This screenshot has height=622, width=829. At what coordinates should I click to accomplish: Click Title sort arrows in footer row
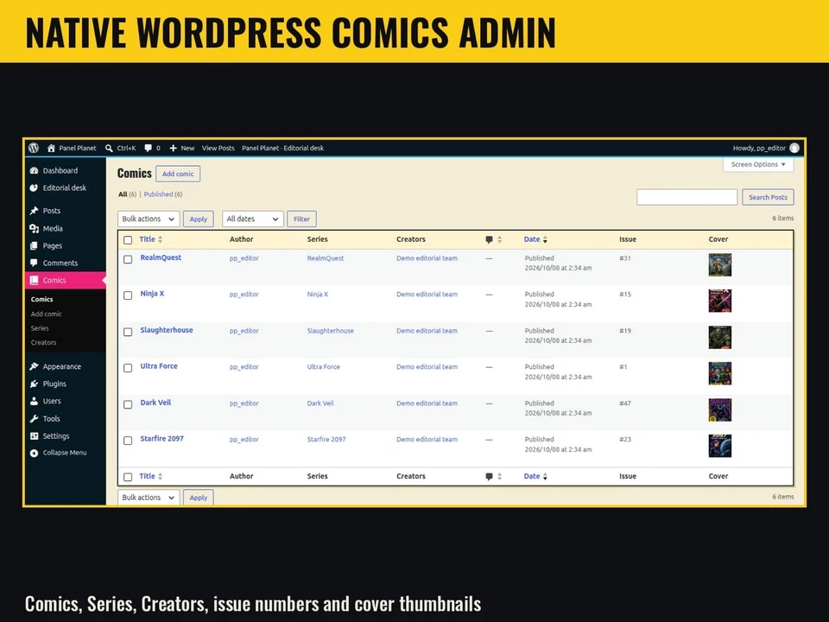point(161,477)
